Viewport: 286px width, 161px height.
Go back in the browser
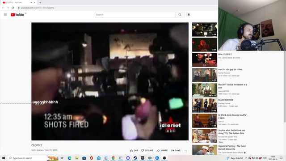[3, 8]
